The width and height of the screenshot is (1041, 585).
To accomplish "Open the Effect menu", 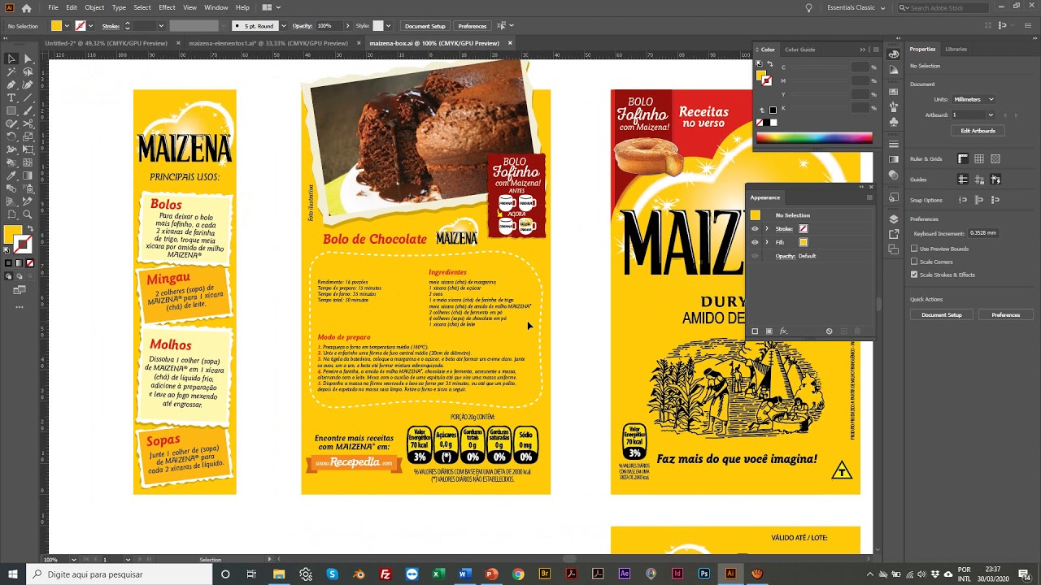I will click(167, 7).
